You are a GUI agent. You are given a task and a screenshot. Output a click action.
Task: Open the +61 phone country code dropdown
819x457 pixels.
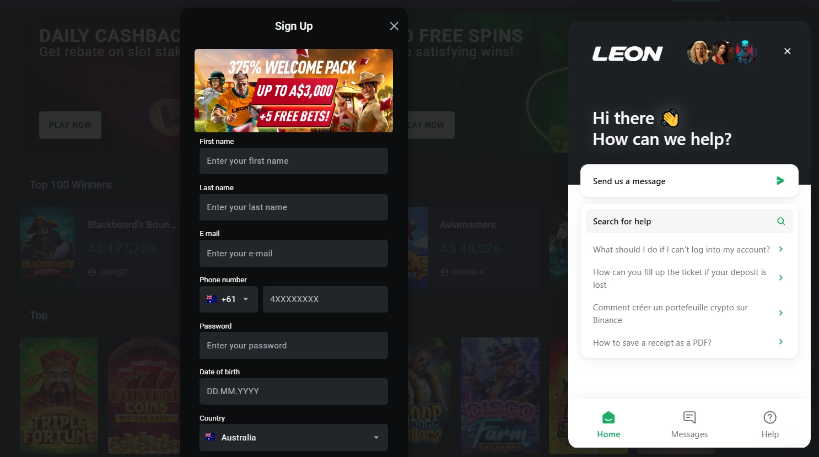(229, 299)
